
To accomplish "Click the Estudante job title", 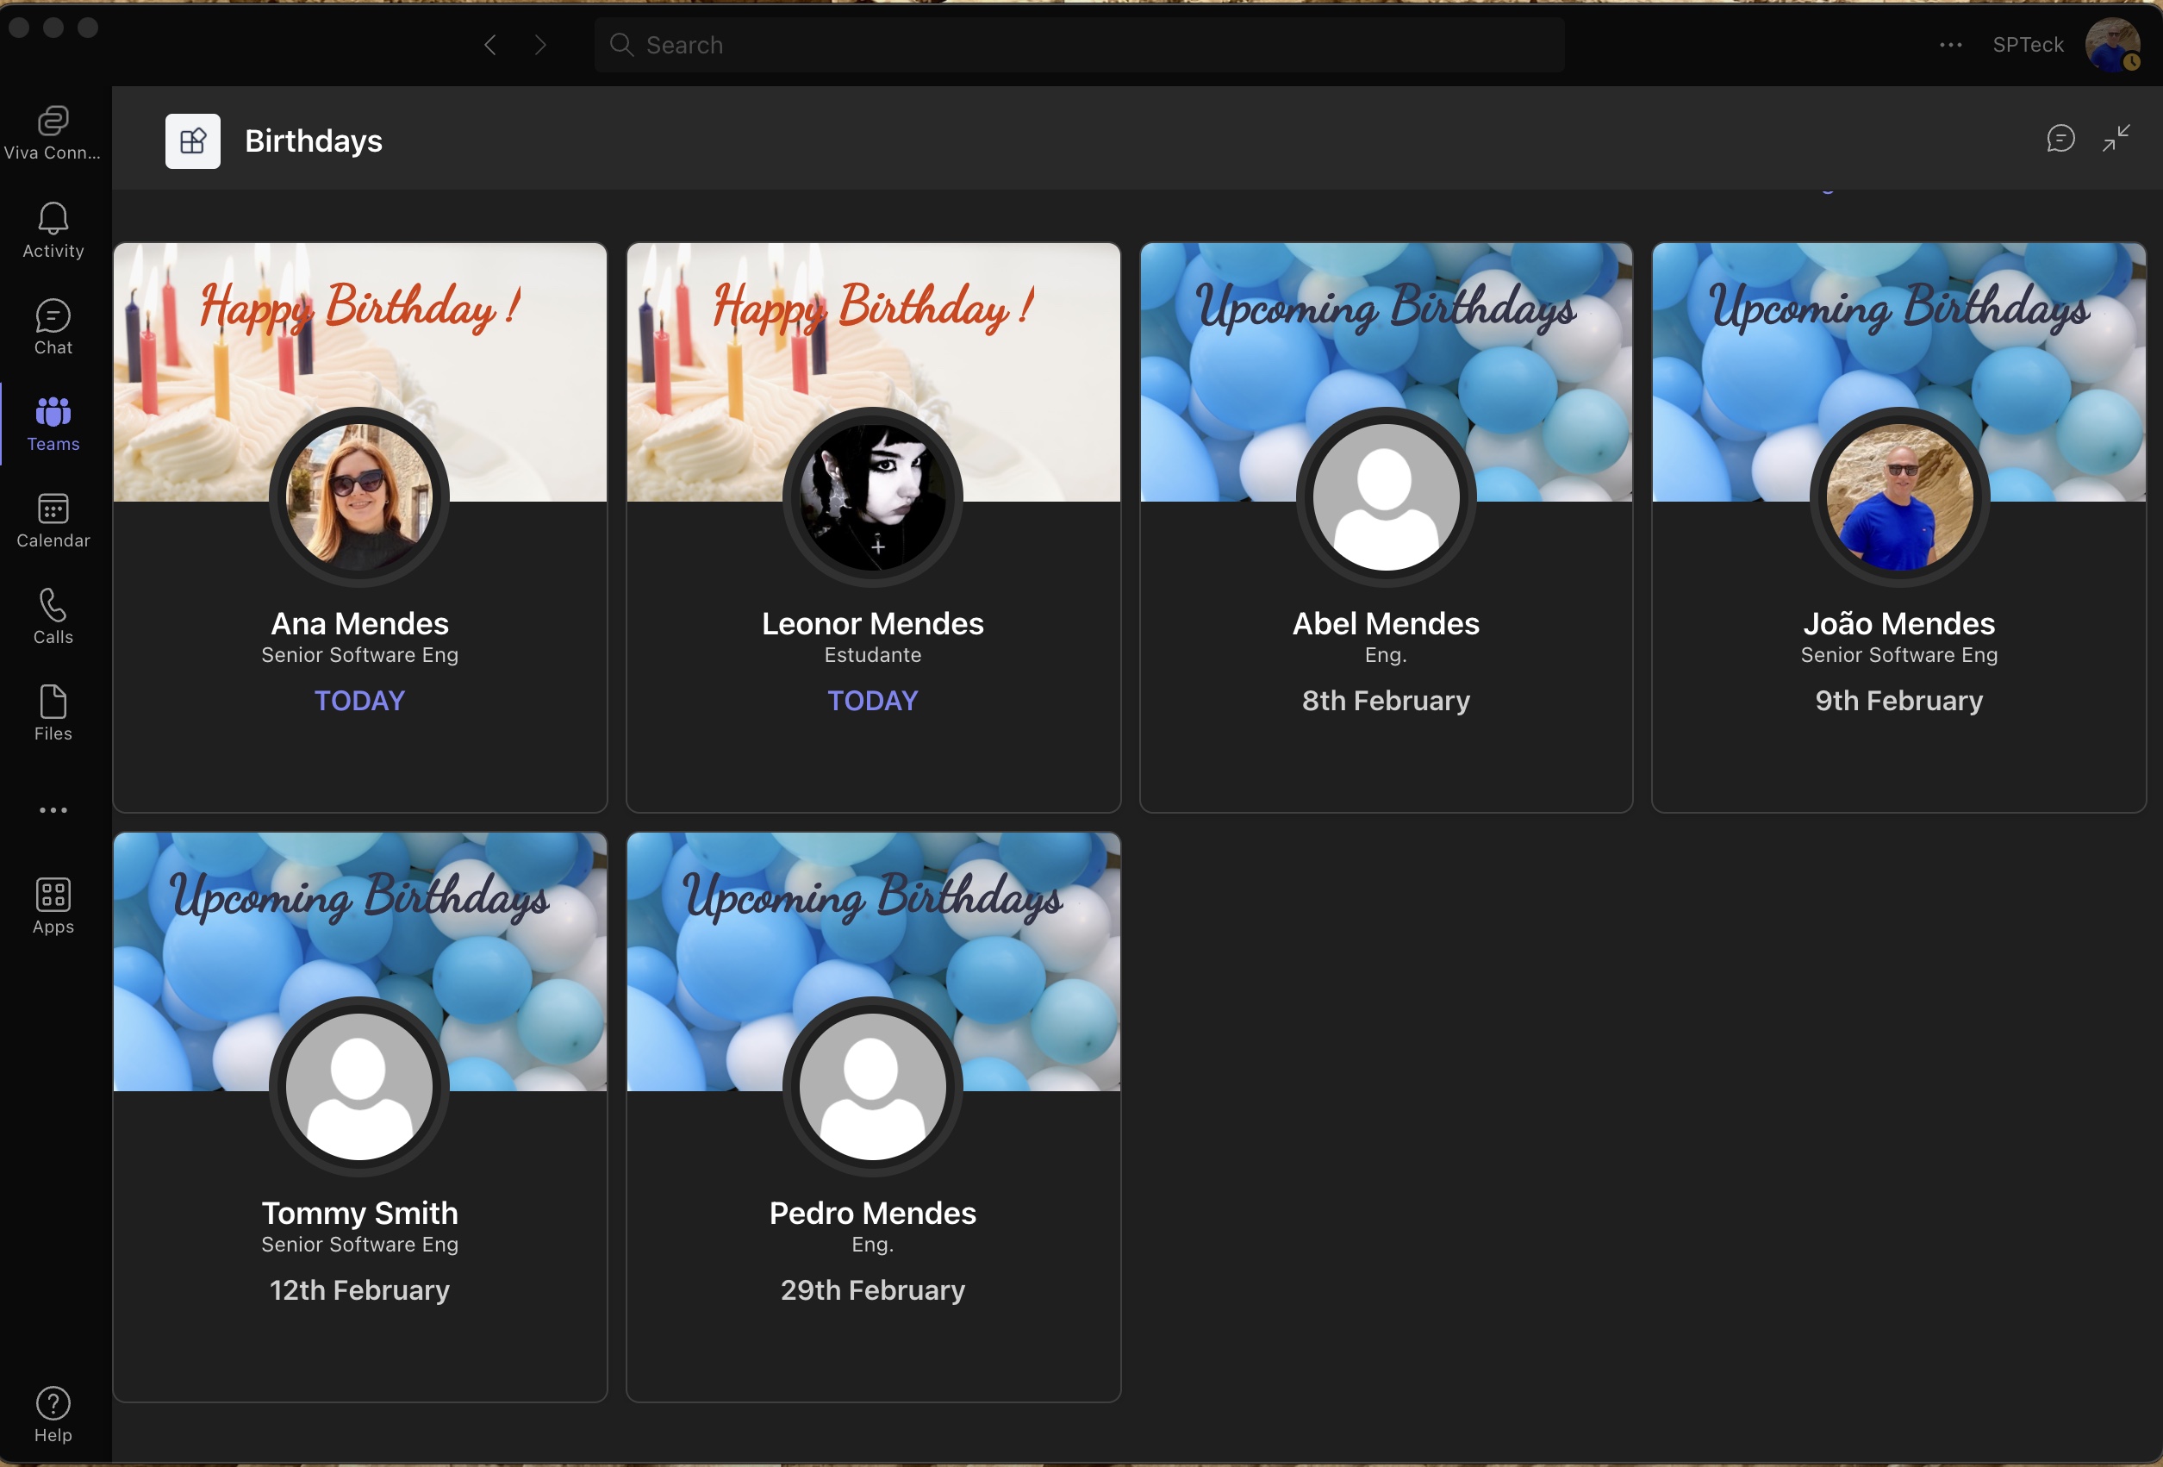I will [873, 654].
